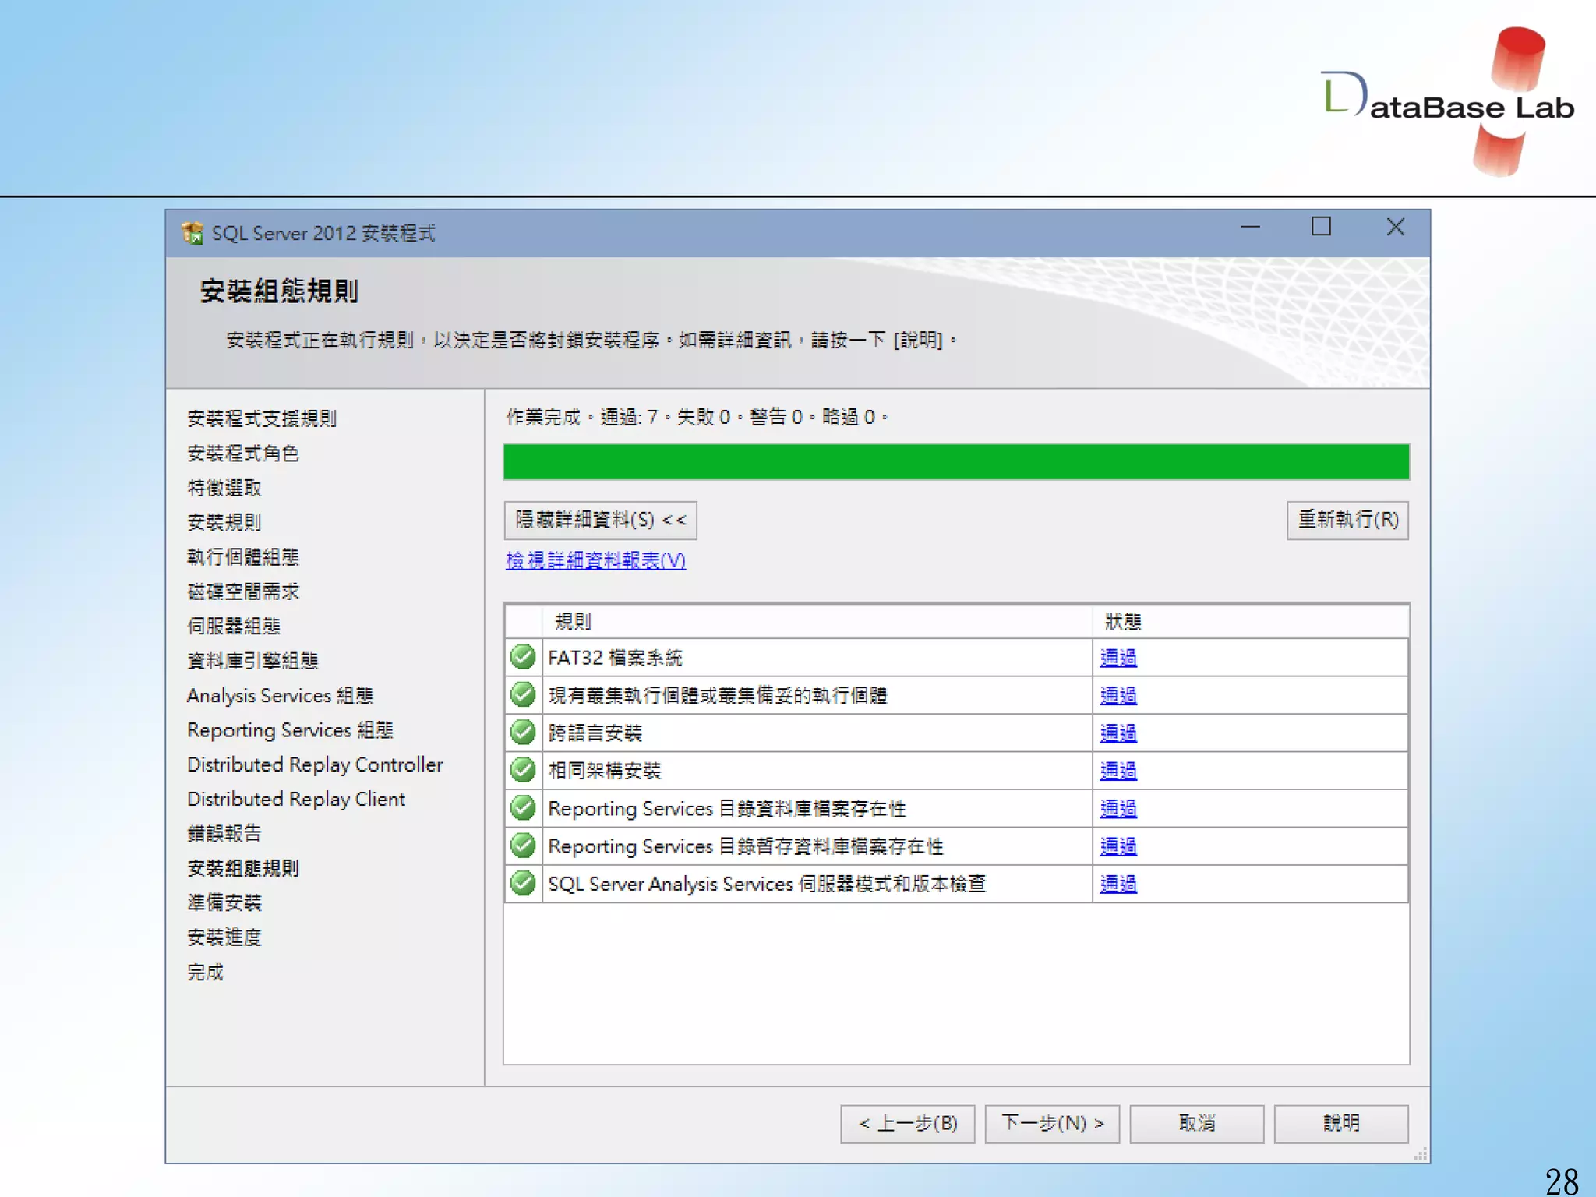Screen dimensions: 1596x1197
Task: Select 完成 step in sidebar
Action: pyautogui.click(x=206, y=972)
